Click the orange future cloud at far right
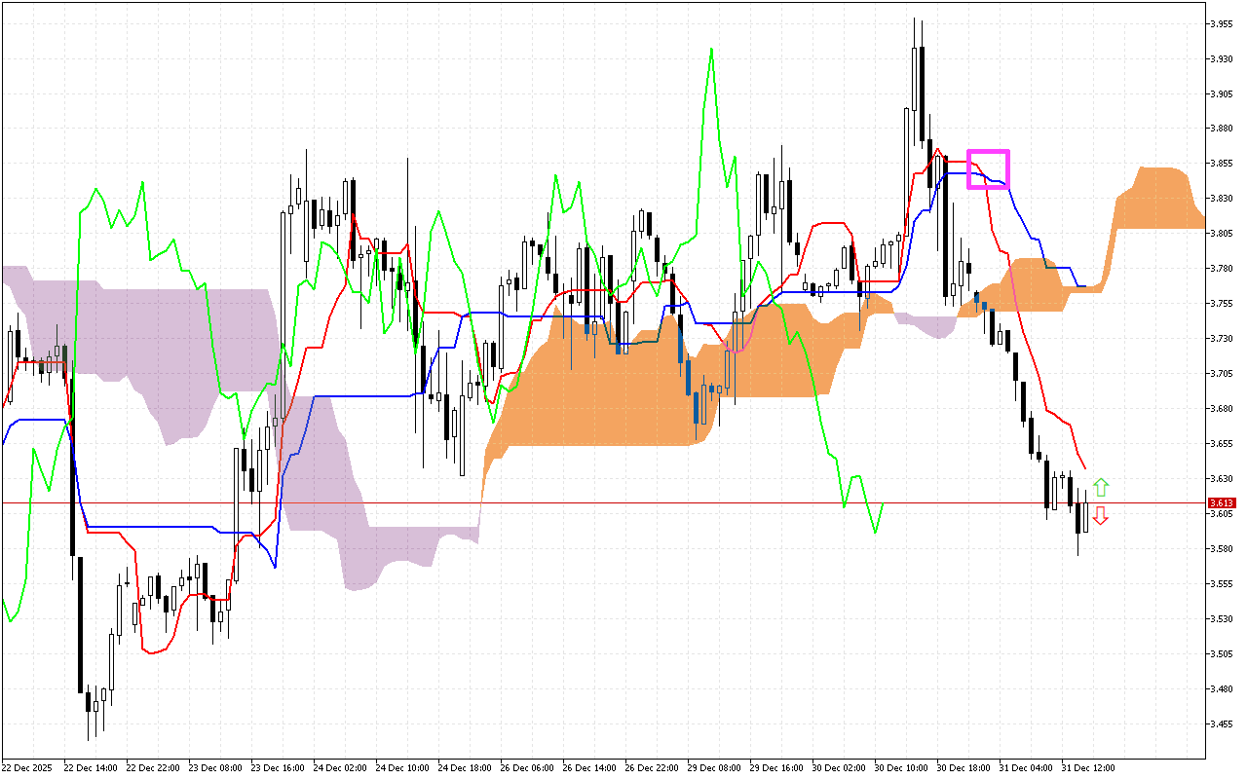Screen dimensions: 1247x779 (x=1159, y=200)
